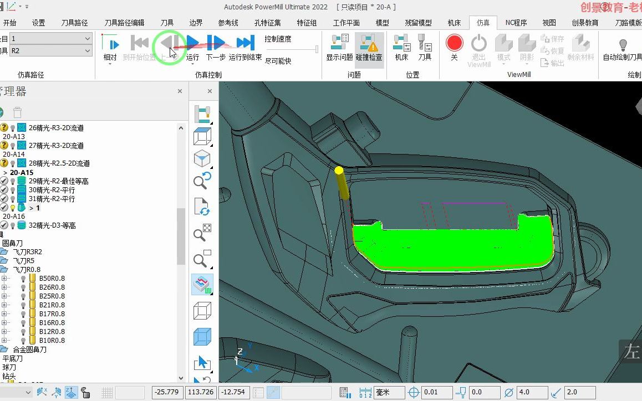The image size is (642, 401).
Task: Click the Run simulation play icon
Action: pyautogui.click(x=193, y=43)
